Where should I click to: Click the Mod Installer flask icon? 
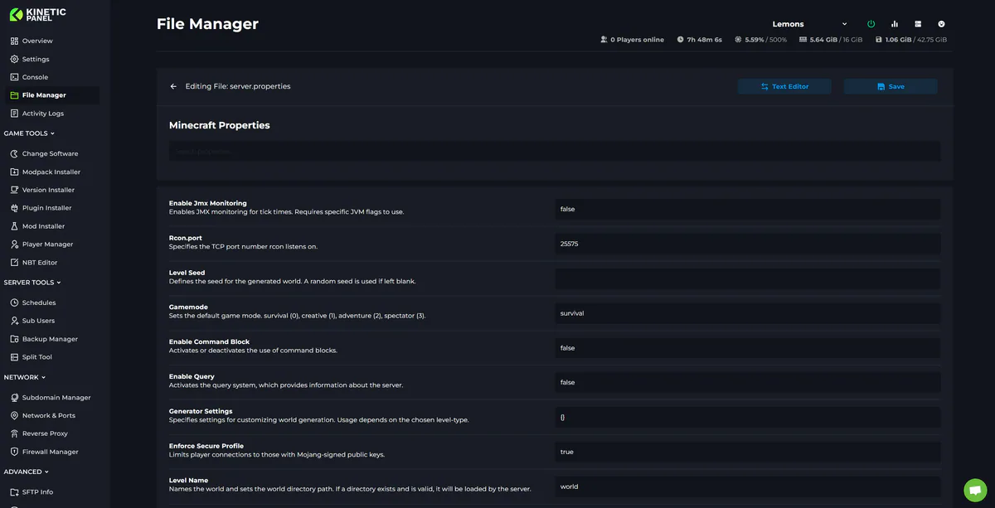click(x=14, y=226)
